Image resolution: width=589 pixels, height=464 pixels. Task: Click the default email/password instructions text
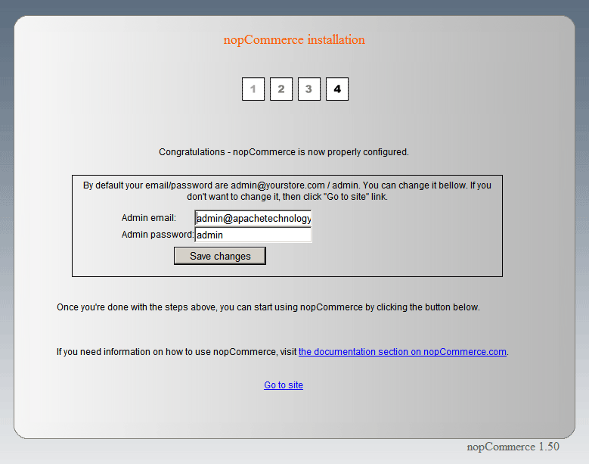pyautogui.click(x=287, y=191)
